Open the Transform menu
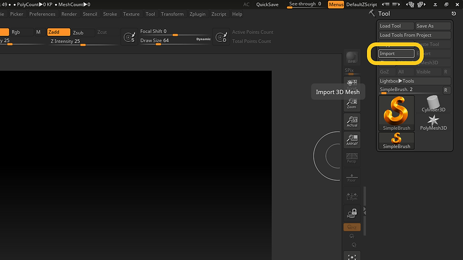The width and height of the screenshot is (463, 260). (x=172, y=14)
